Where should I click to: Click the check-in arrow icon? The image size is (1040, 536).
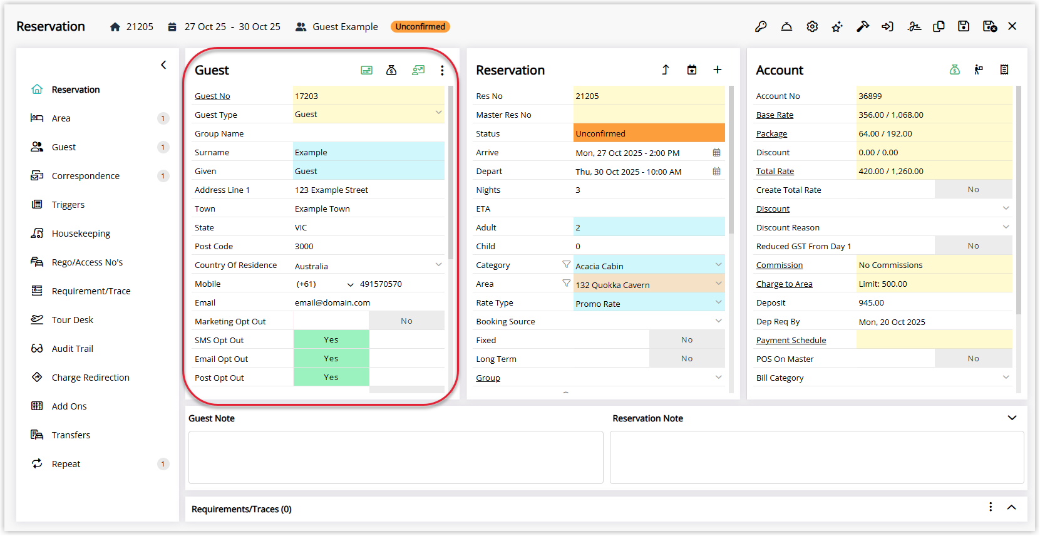(x=887, y=26)
